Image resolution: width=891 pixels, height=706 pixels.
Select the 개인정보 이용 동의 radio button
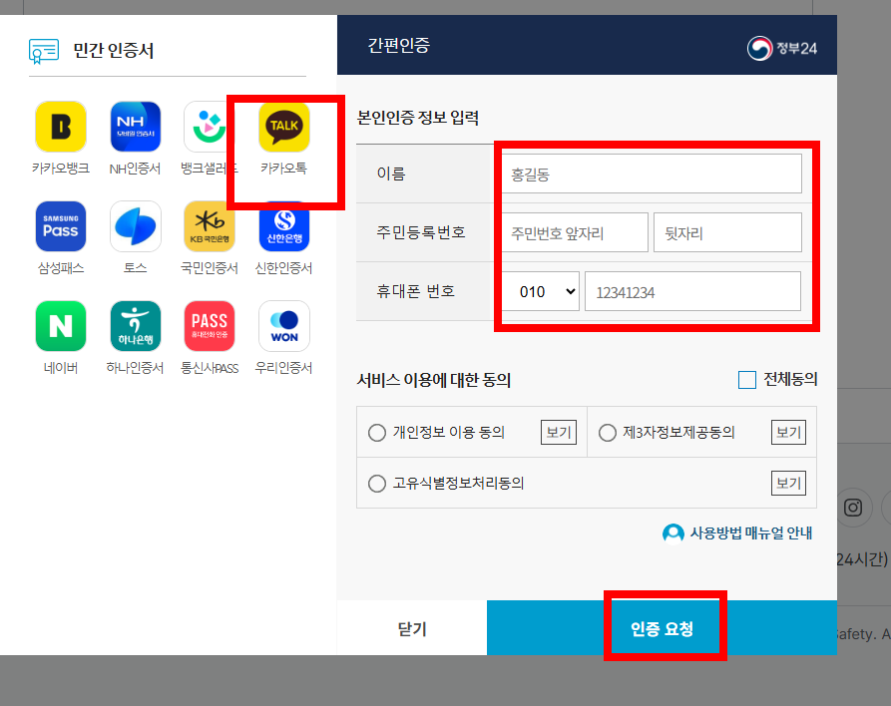[x=377, y=431]
